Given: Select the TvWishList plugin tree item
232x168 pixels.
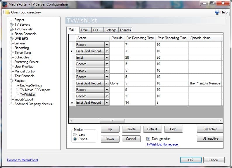Looking at the screenshot, I should click(x=28, y=95).
